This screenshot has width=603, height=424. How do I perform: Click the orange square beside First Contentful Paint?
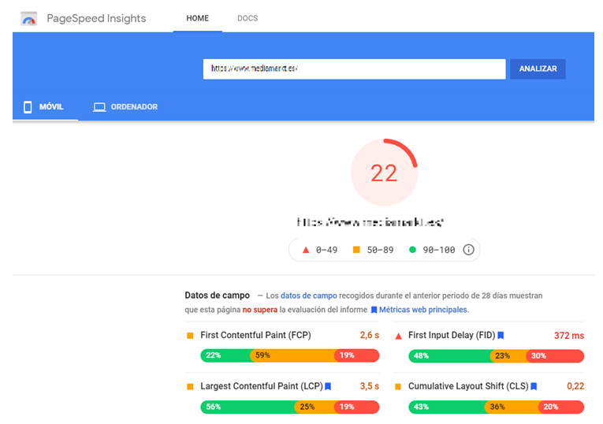pos(190,336)
